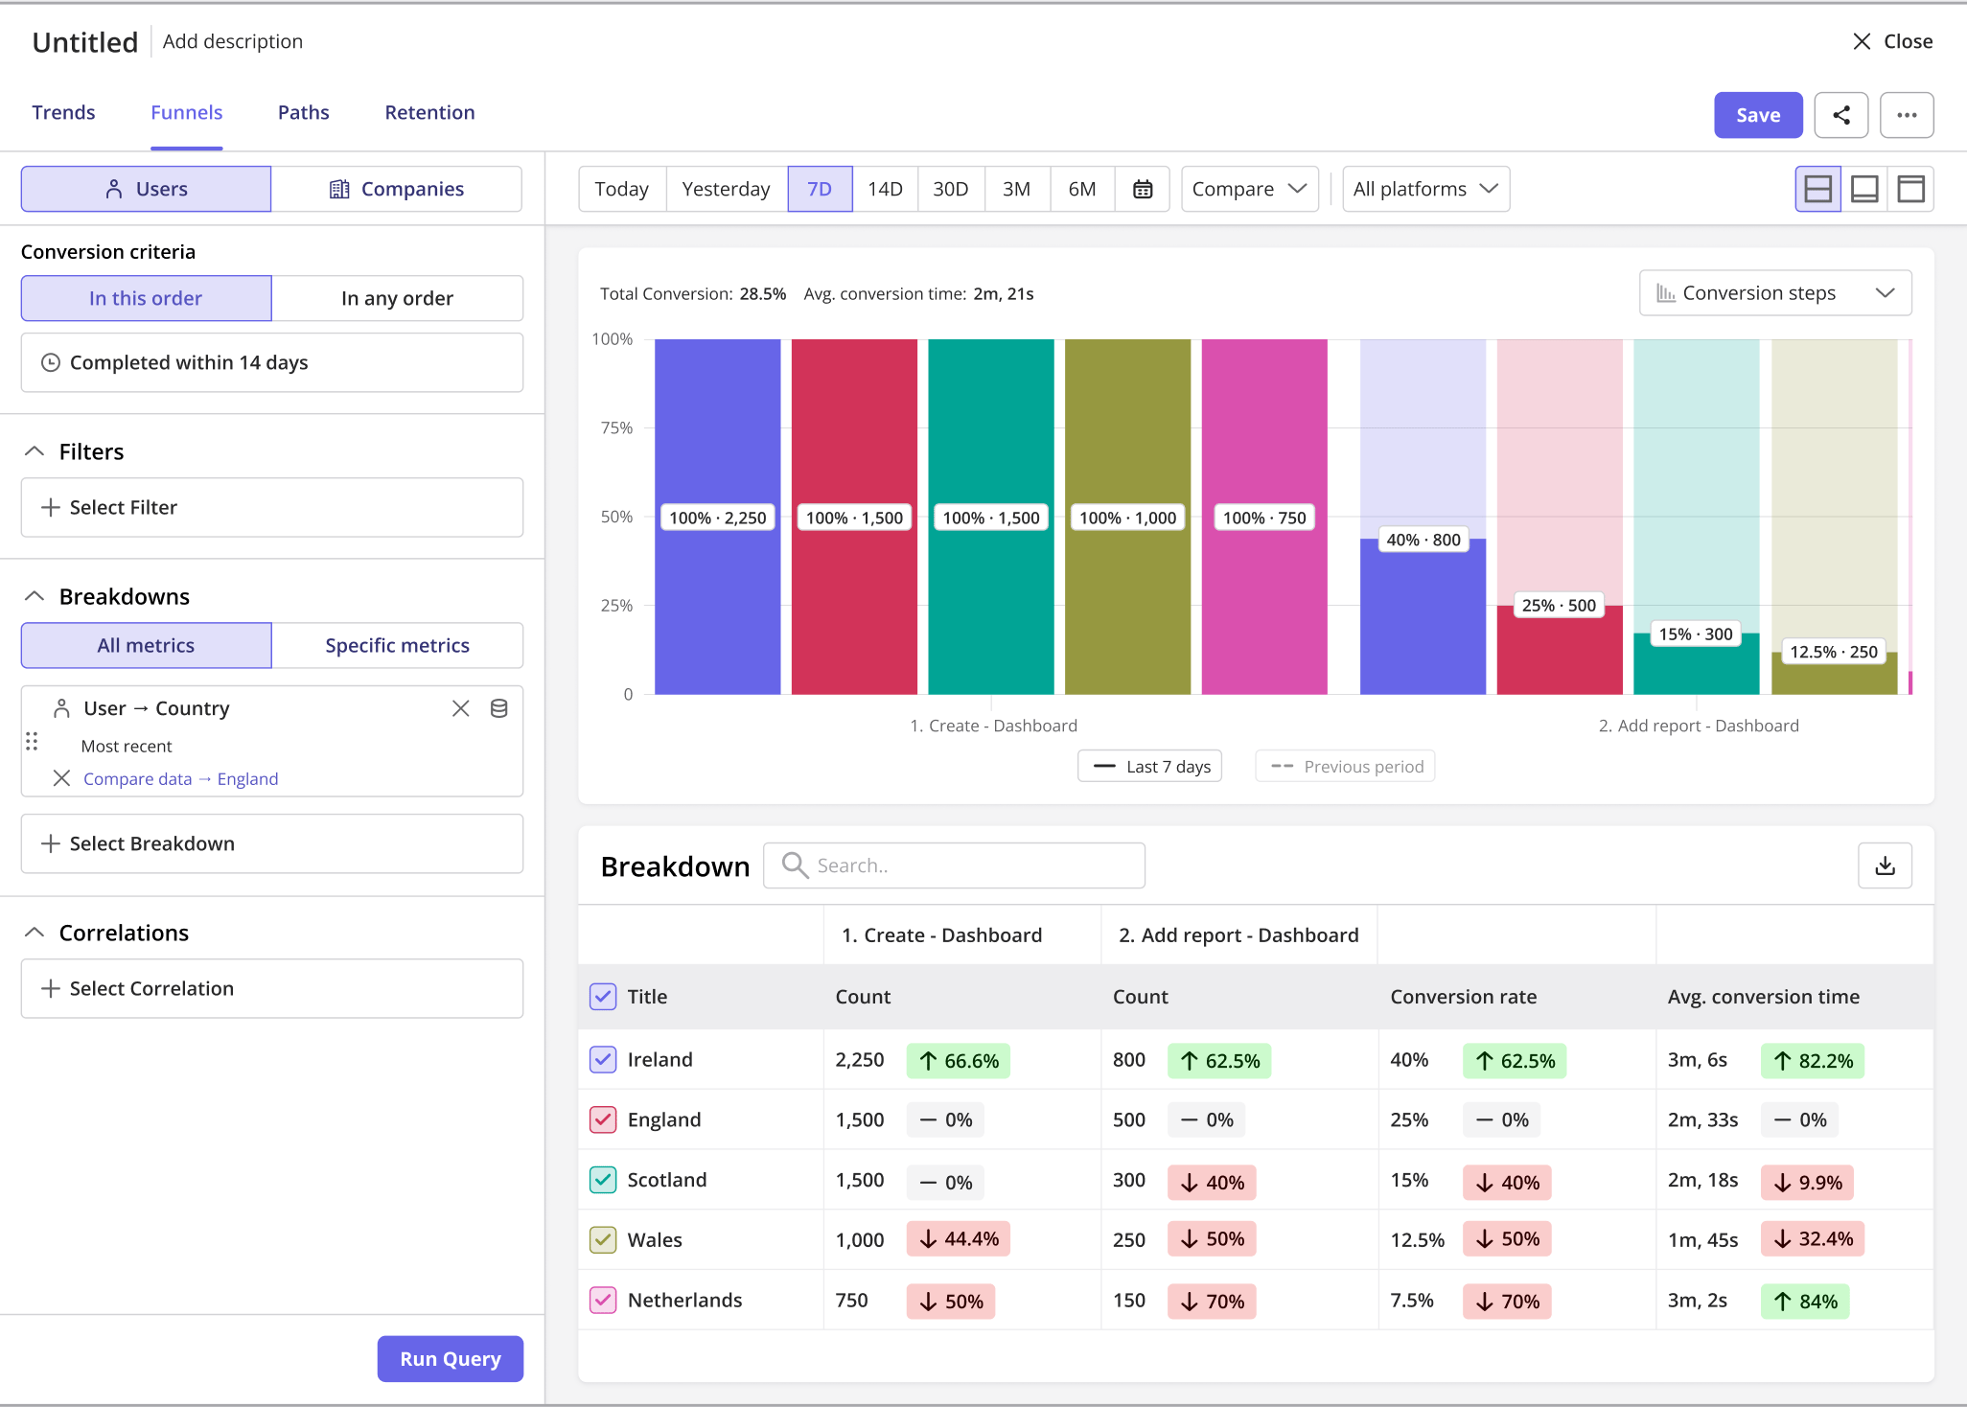The height and width of the screenshot is (1407, 1967).
Task: Collapse the Correlations section
Action: 35,933
